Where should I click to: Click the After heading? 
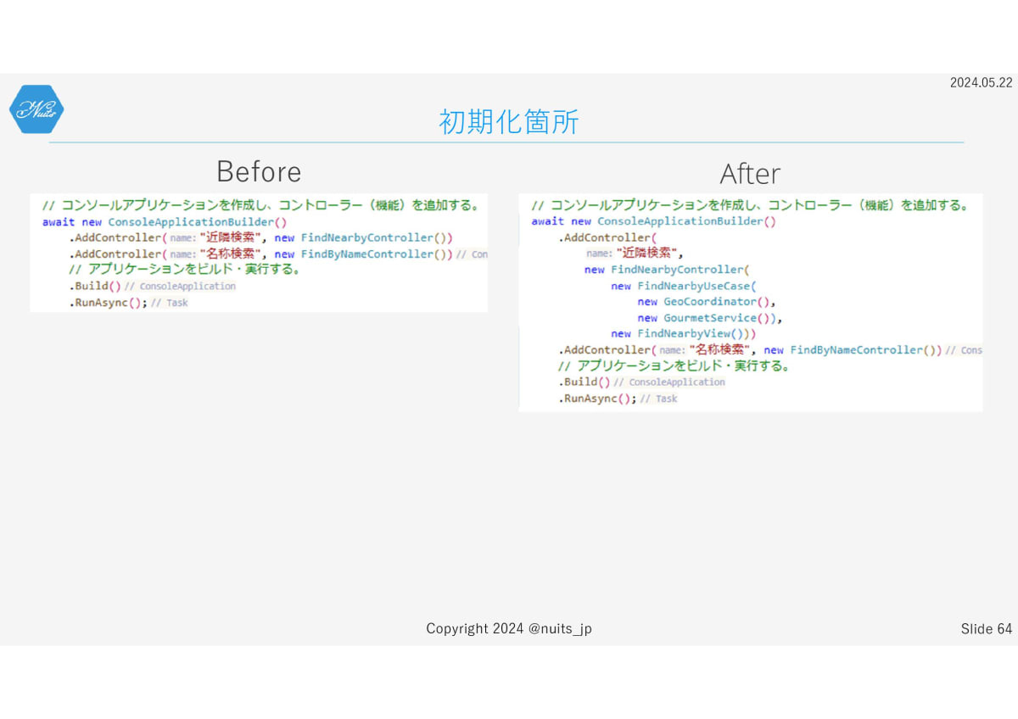[750, 174]
